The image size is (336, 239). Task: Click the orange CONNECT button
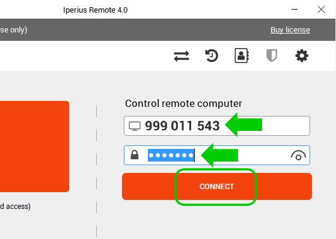point(217,187)
